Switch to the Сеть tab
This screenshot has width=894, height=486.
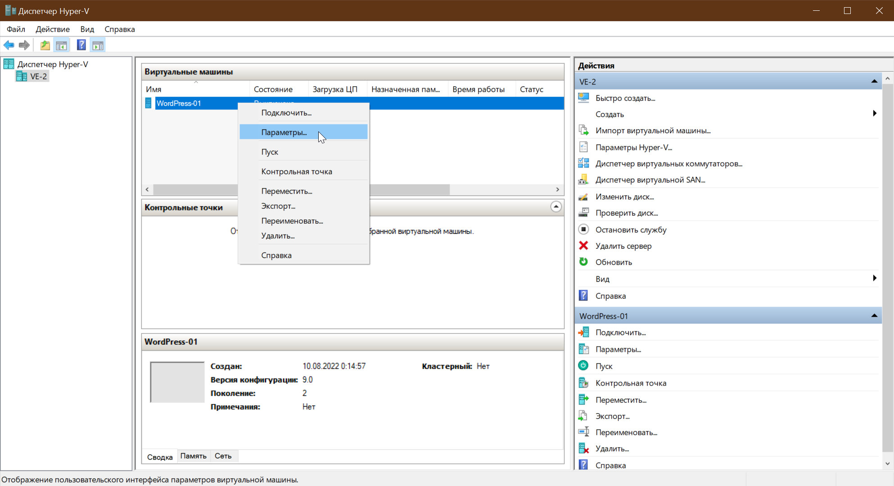tap(223, 456)
